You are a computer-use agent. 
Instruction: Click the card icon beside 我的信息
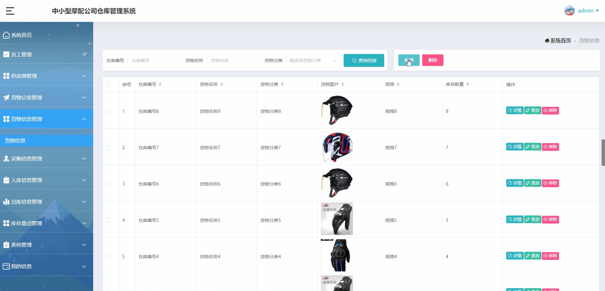coord(6,266)
